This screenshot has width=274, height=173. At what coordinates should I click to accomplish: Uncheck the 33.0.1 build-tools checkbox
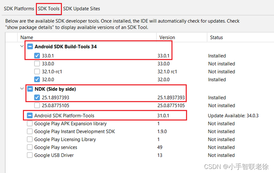tap(37, 56)
